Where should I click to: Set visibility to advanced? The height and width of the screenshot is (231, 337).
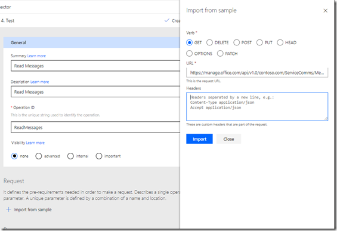(39, 156)
